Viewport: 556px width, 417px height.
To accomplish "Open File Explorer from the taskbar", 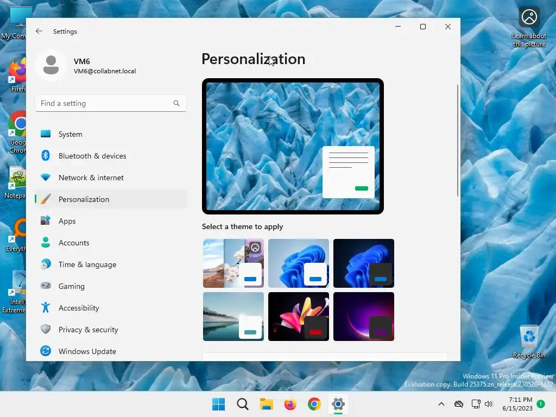I will tap(266, 404).
